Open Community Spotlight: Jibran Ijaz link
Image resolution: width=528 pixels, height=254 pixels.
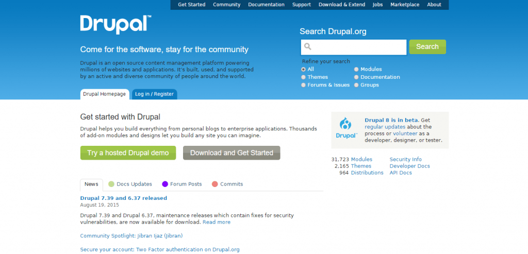click(131, 236)
